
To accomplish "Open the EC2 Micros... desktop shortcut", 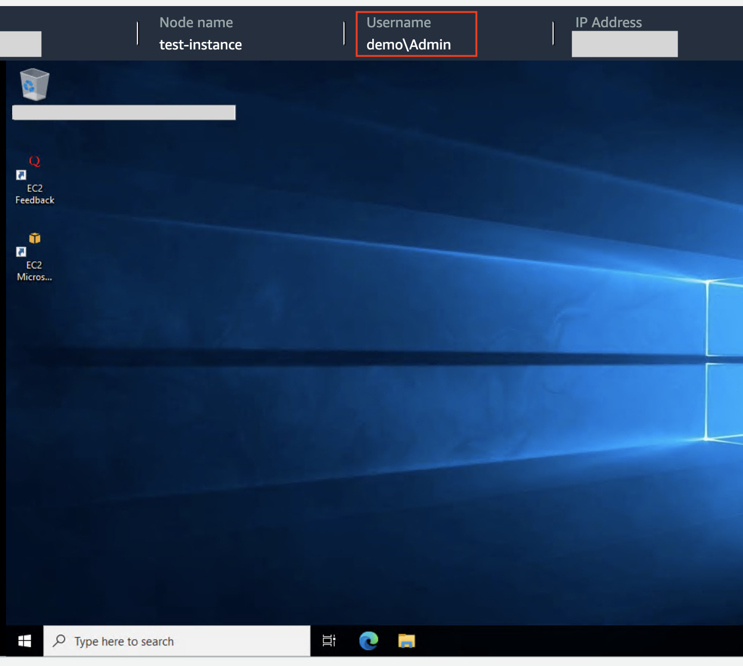I will pyautogui.click(x=34, y=256).
